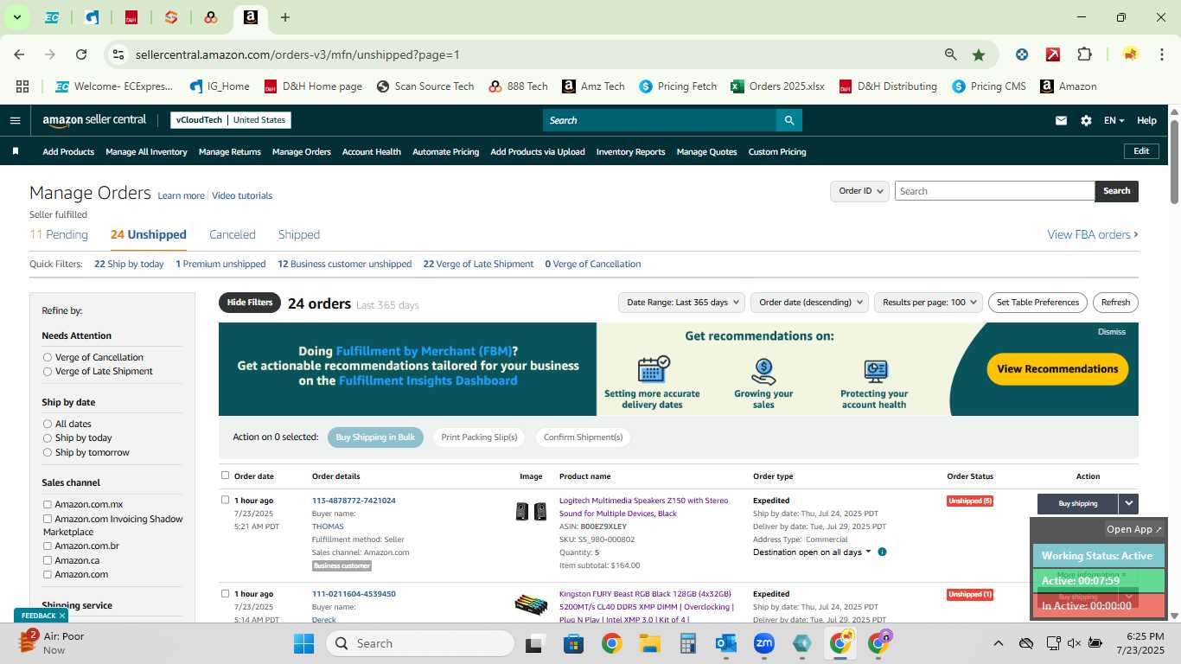Viewport: 1181px width, 664px height.
Task: Open the View FBA orders link
Action: [1093, 234]
